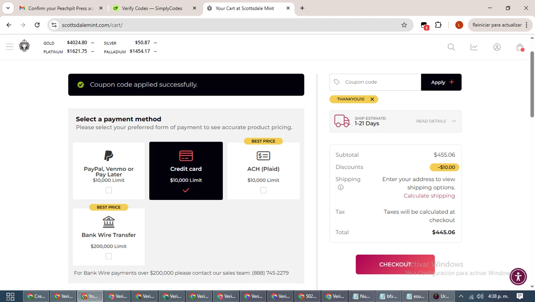Screen dimensions: 535x302
Task: Click the PLATINUM price $1621.75
Action: [x=77, y=51]
